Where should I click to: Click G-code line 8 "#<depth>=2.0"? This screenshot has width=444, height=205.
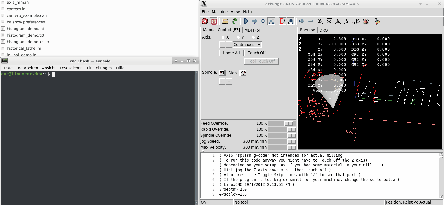point(233,189)
